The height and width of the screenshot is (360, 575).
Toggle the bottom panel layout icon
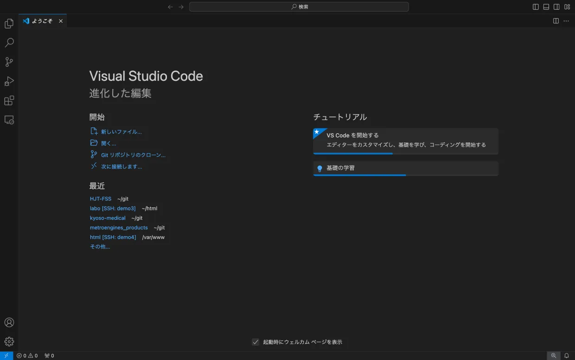coord(546,7)
